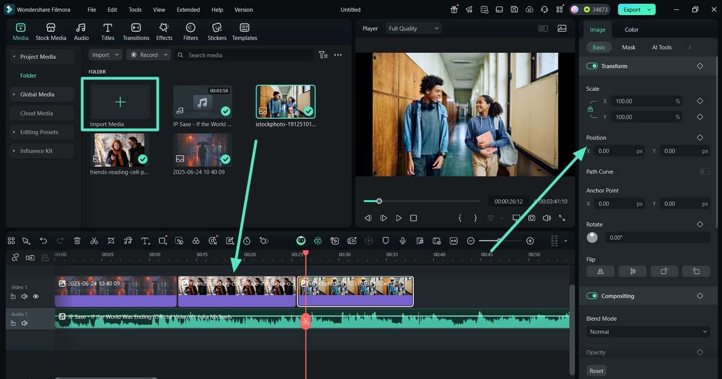
Task: Click the gift icon in title bar
Action: pyautogui.click(x=454, y=9)
